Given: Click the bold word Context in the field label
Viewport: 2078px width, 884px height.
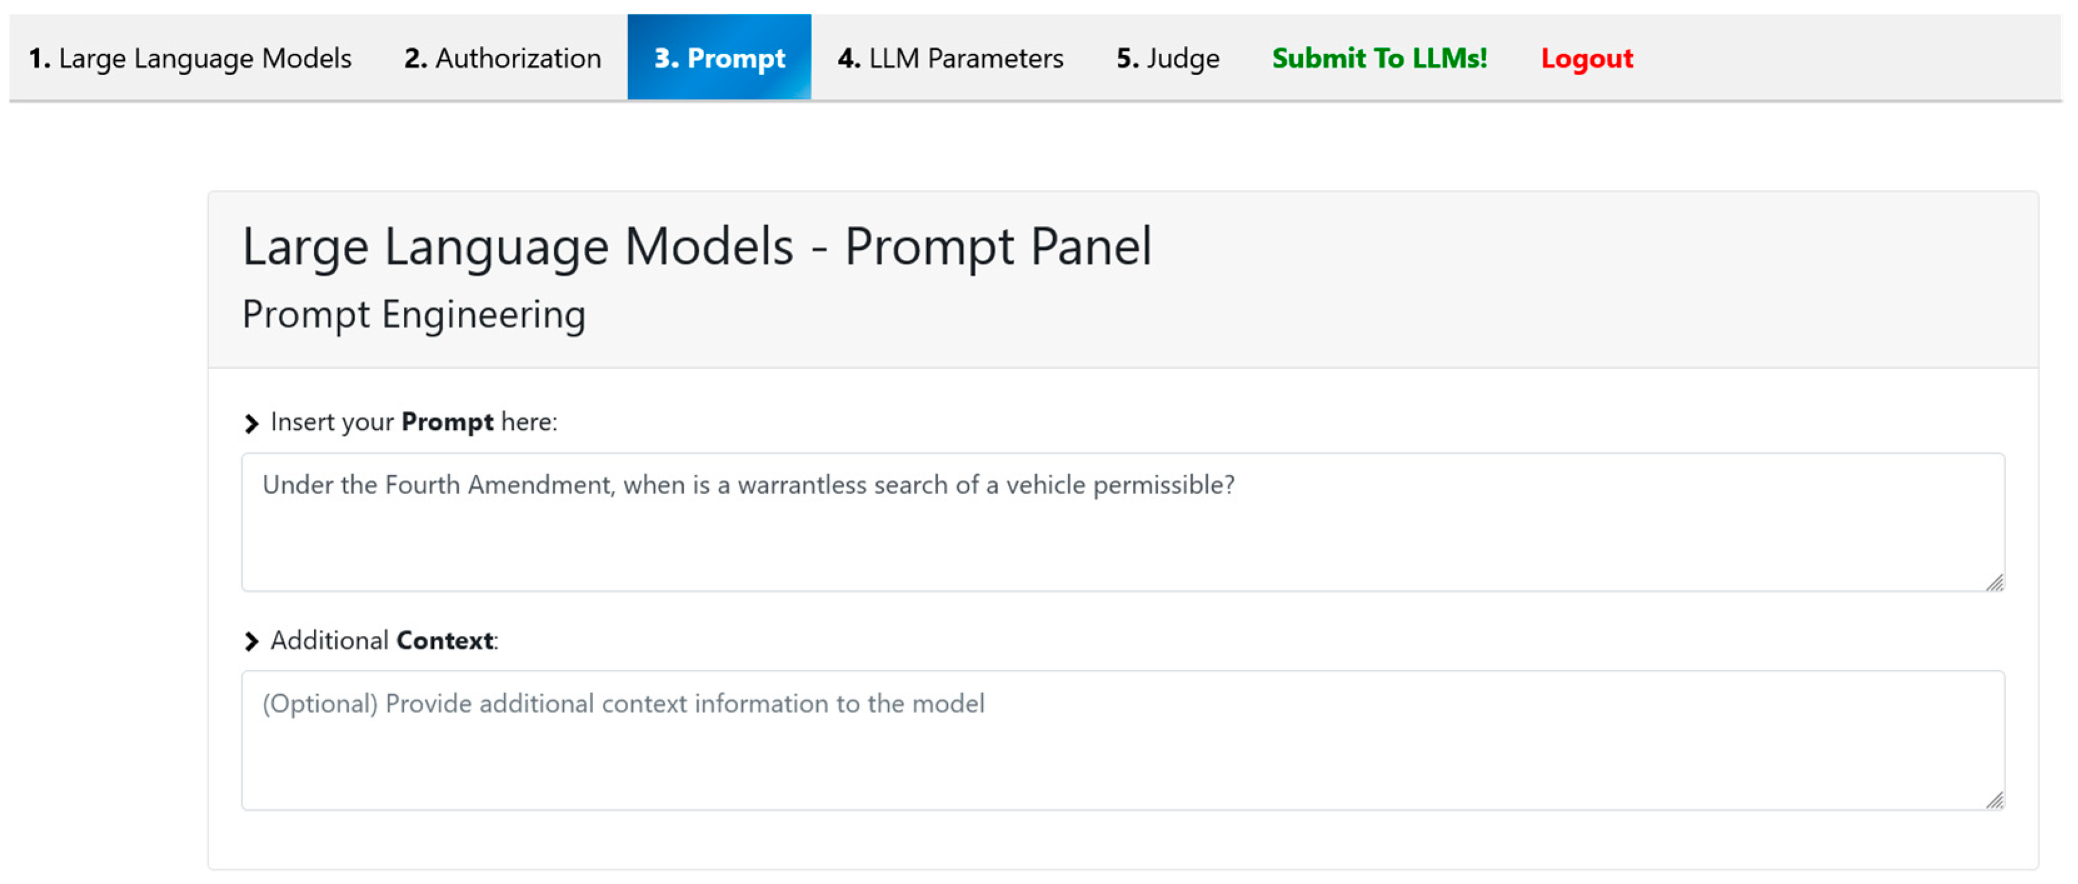Looking at the screenshot, I should coord(444,640).
